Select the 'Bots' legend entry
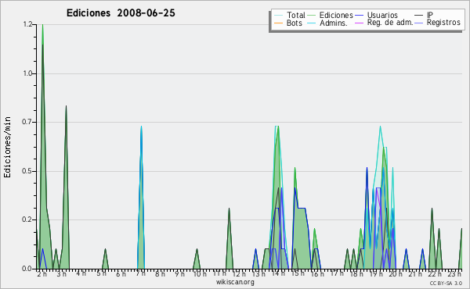This screenshot has height=289, width=470. point(294,23)
